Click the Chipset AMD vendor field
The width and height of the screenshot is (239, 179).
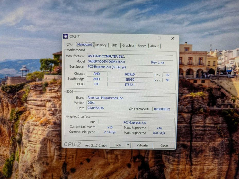pos(97,74)
